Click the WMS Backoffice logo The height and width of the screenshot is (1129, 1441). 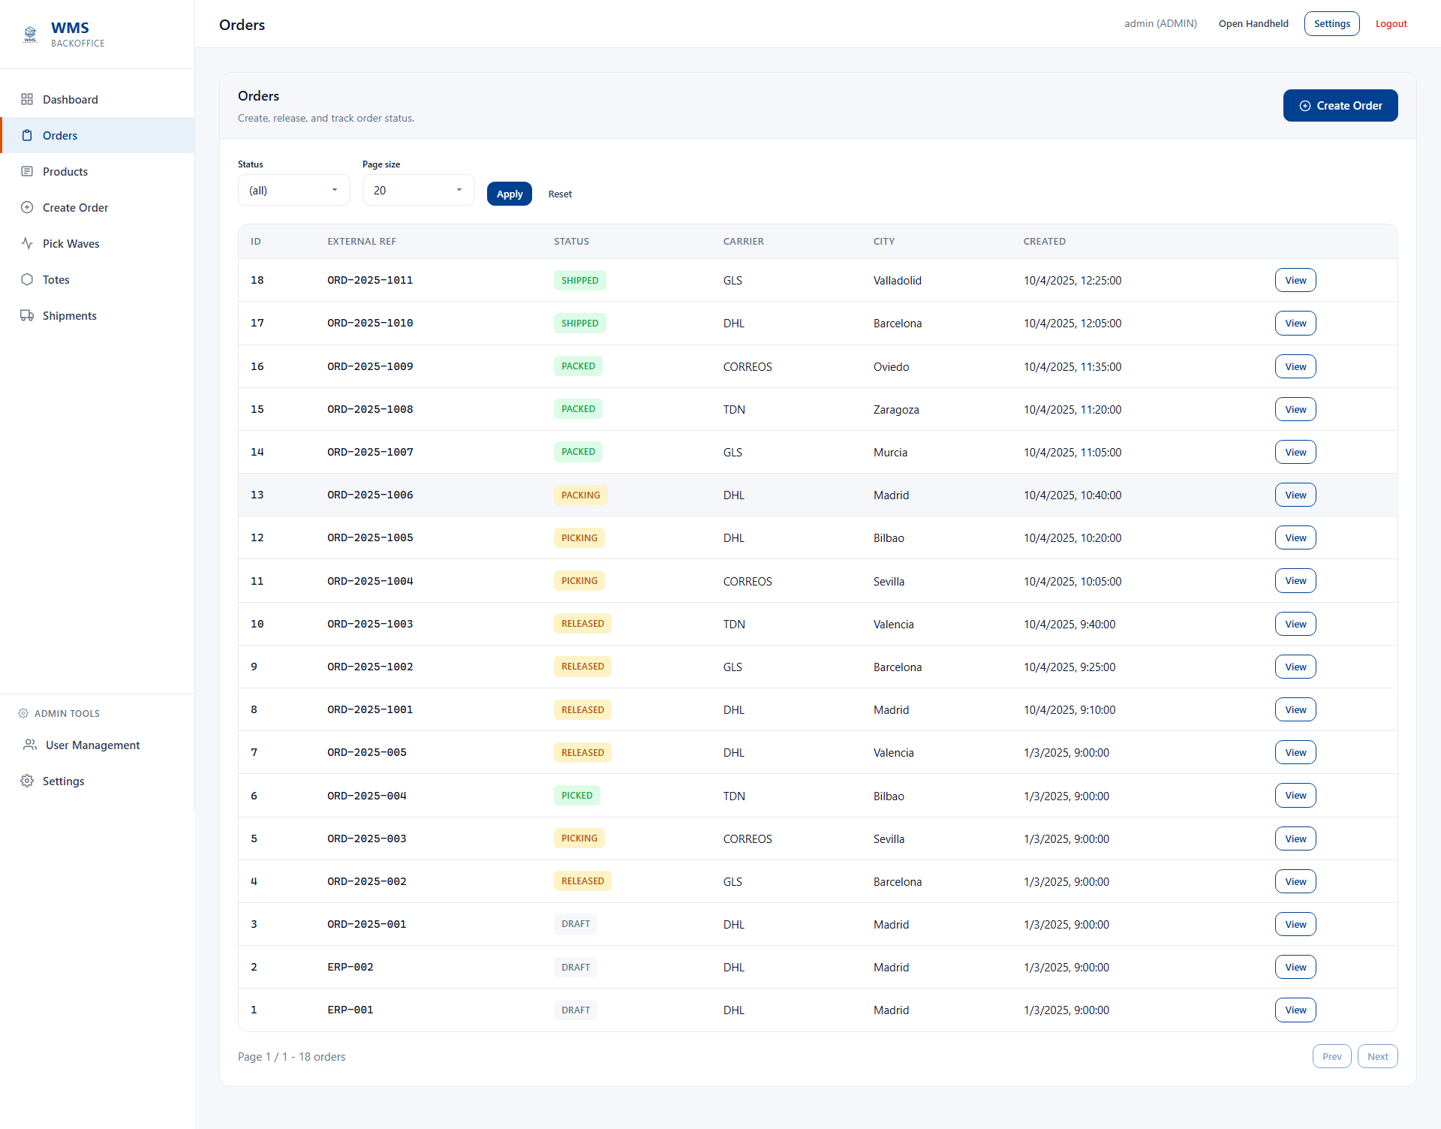coord(68,34)
